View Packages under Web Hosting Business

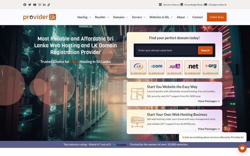pyautogui.click(x=209, y=129)
